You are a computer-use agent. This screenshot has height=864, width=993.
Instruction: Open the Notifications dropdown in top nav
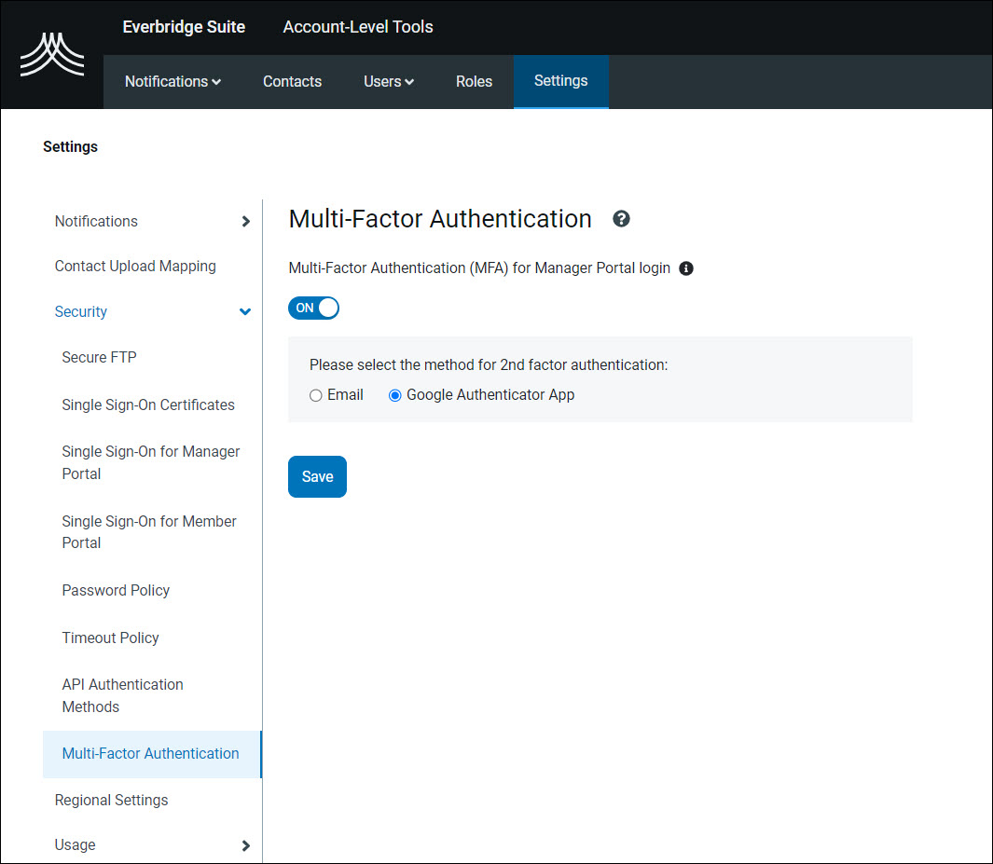(x=172, y=81)
